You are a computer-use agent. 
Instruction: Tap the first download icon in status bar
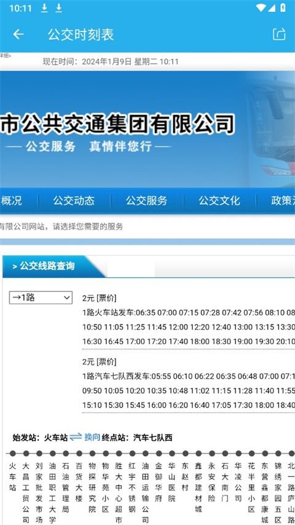click(44, 8)
